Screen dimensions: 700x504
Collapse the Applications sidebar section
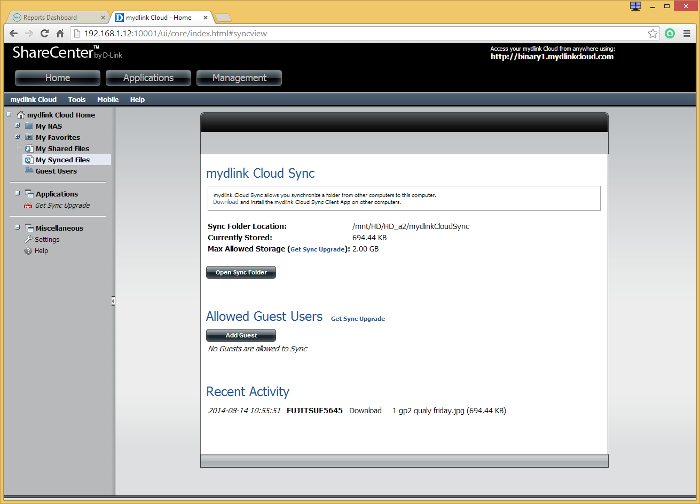tap(18, 193)
